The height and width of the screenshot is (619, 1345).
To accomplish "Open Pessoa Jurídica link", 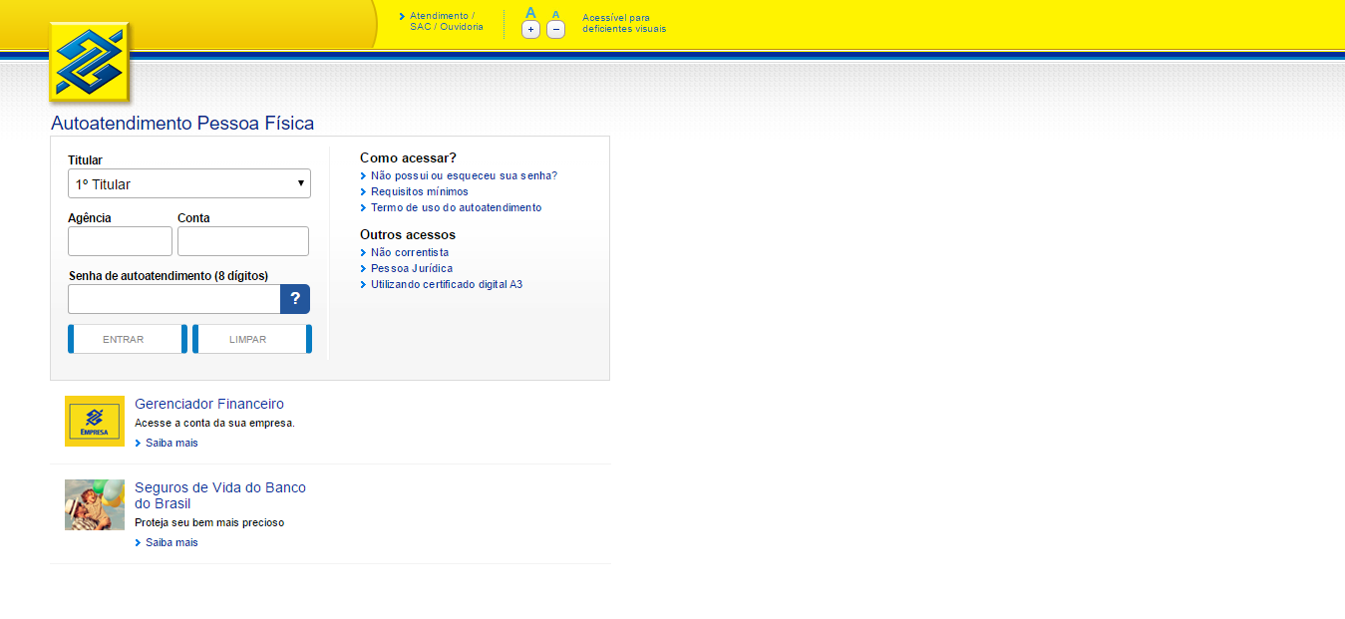I will [412, 268].
